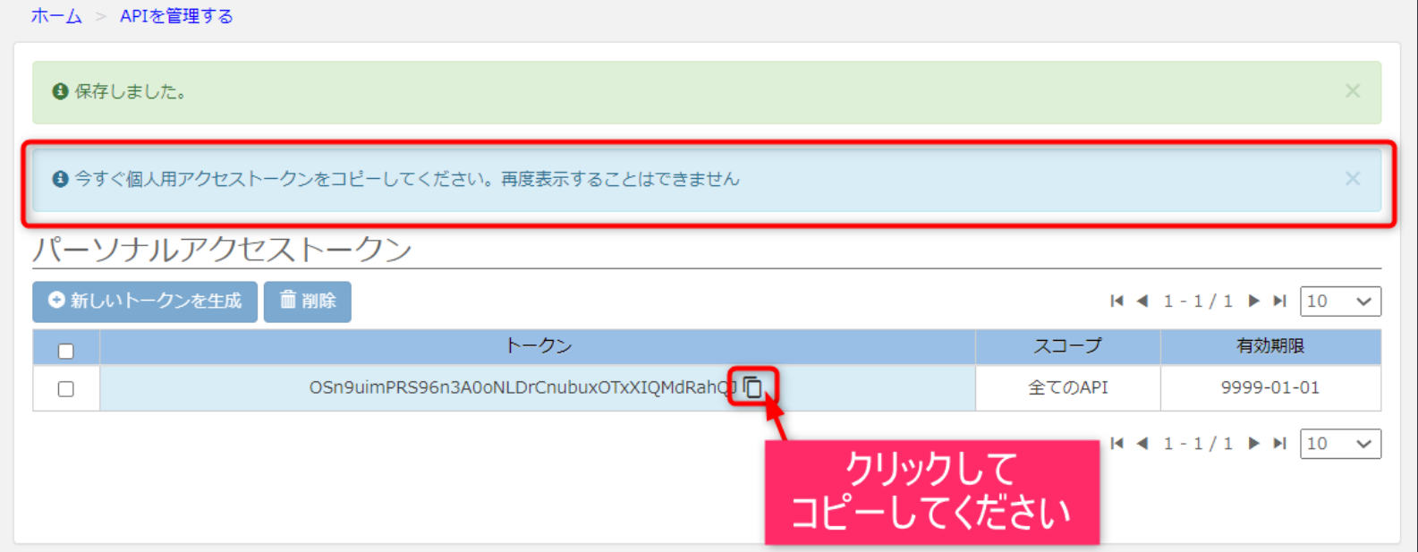Click the スコープ column header
The height and width of the screenshot is (552, 1418).
pos(1067,346)
